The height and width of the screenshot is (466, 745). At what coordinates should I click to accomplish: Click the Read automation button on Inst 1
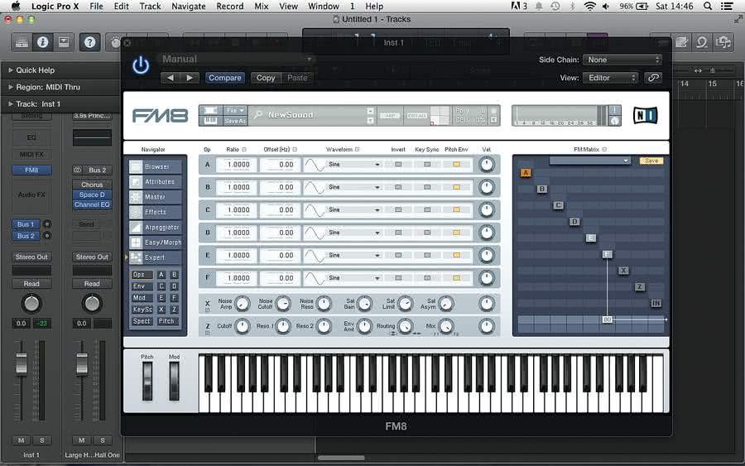(x=31, y=284)
